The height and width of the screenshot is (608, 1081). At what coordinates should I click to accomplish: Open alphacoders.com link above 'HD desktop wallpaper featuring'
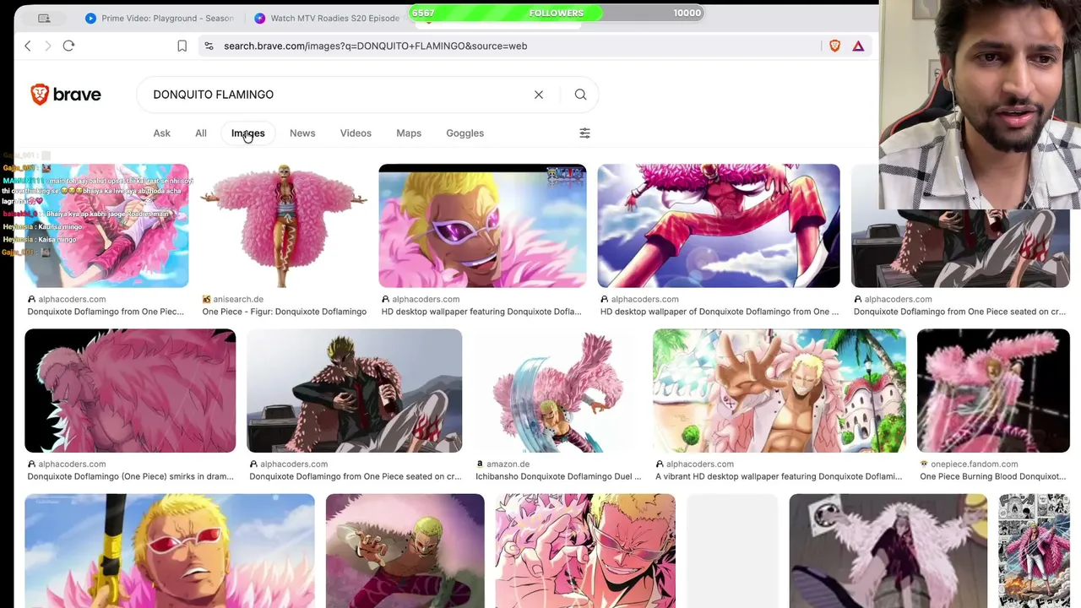pos(426,299)
